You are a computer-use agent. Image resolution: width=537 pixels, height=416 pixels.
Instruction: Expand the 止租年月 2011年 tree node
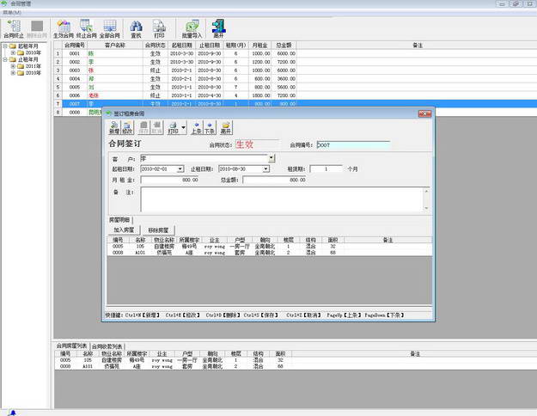pyautogui.click(x=13, y=66)
